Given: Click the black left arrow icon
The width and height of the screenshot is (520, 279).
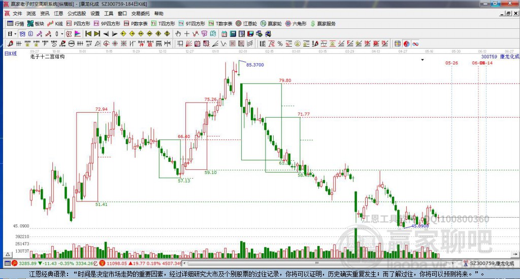Looking at the screenshot, I should pos(106,34).
